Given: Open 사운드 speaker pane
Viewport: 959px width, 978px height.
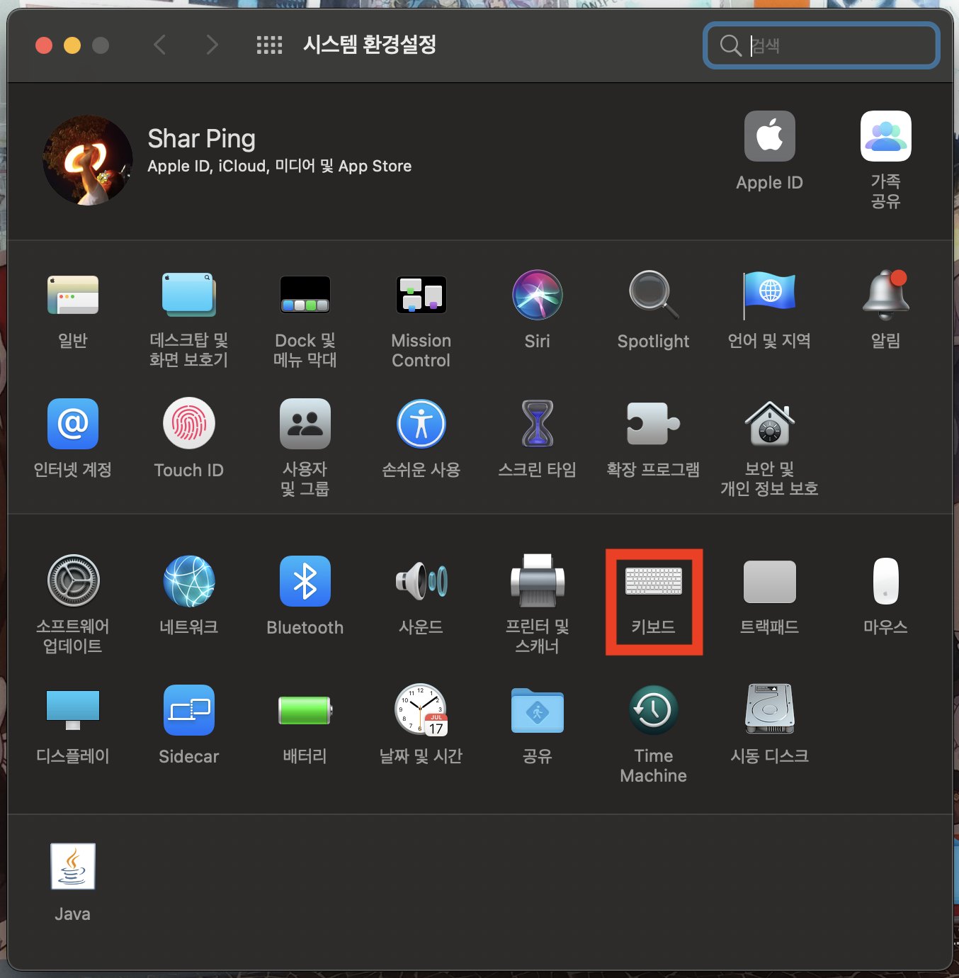Looking at the screenshot, I should coord(421,581).
